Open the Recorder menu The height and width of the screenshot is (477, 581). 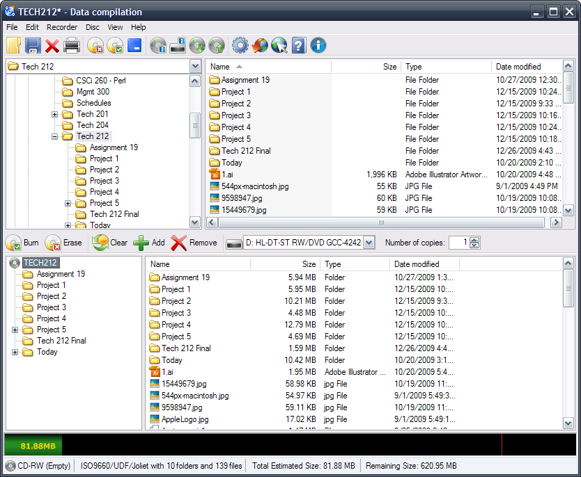(x=62, y=27)
